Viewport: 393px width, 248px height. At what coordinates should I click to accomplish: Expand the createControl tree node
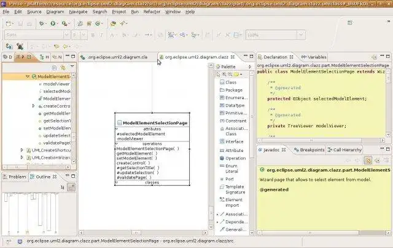[x=33, y=106]
